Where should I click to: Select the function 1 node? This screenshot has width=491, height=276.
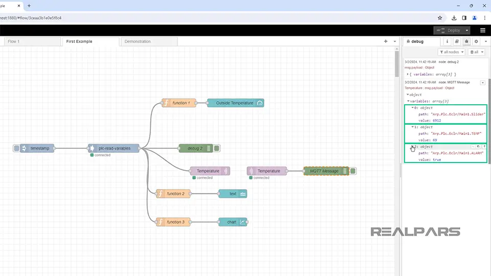click(179, 103)
